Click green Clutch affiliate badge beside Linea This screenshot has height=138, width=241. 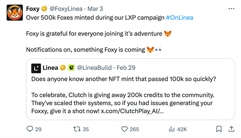tap(71, 68)
